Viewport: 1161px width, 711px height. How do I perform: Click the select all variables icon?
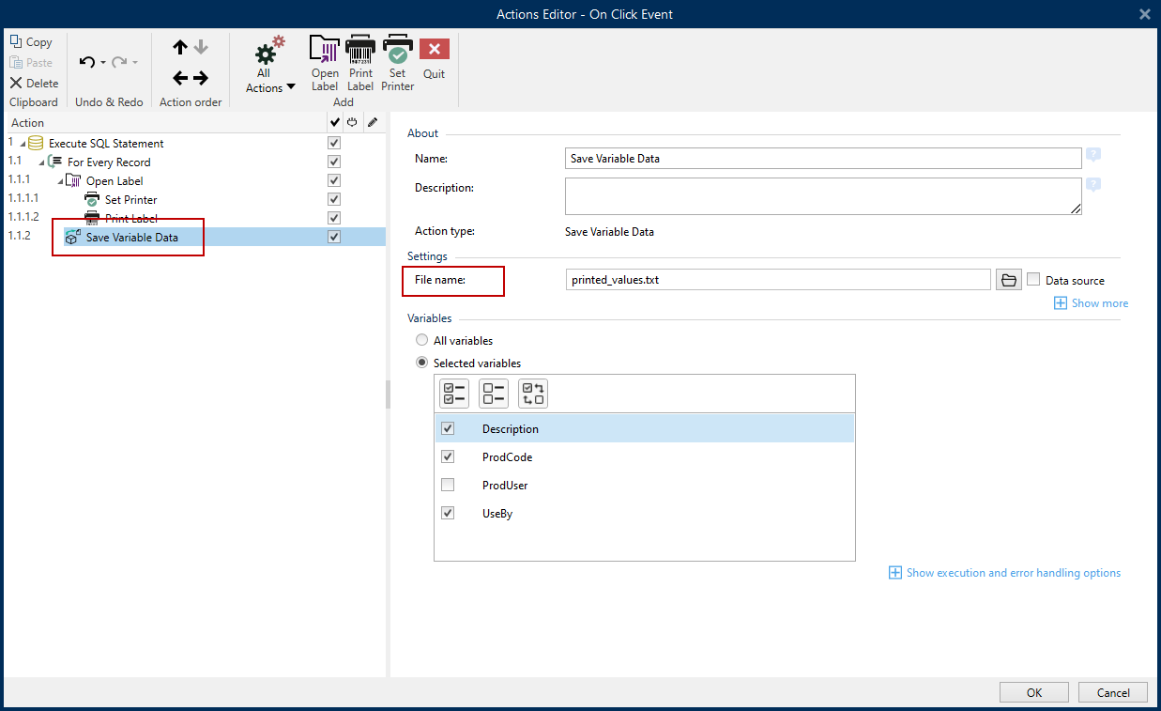click(455, 394)
